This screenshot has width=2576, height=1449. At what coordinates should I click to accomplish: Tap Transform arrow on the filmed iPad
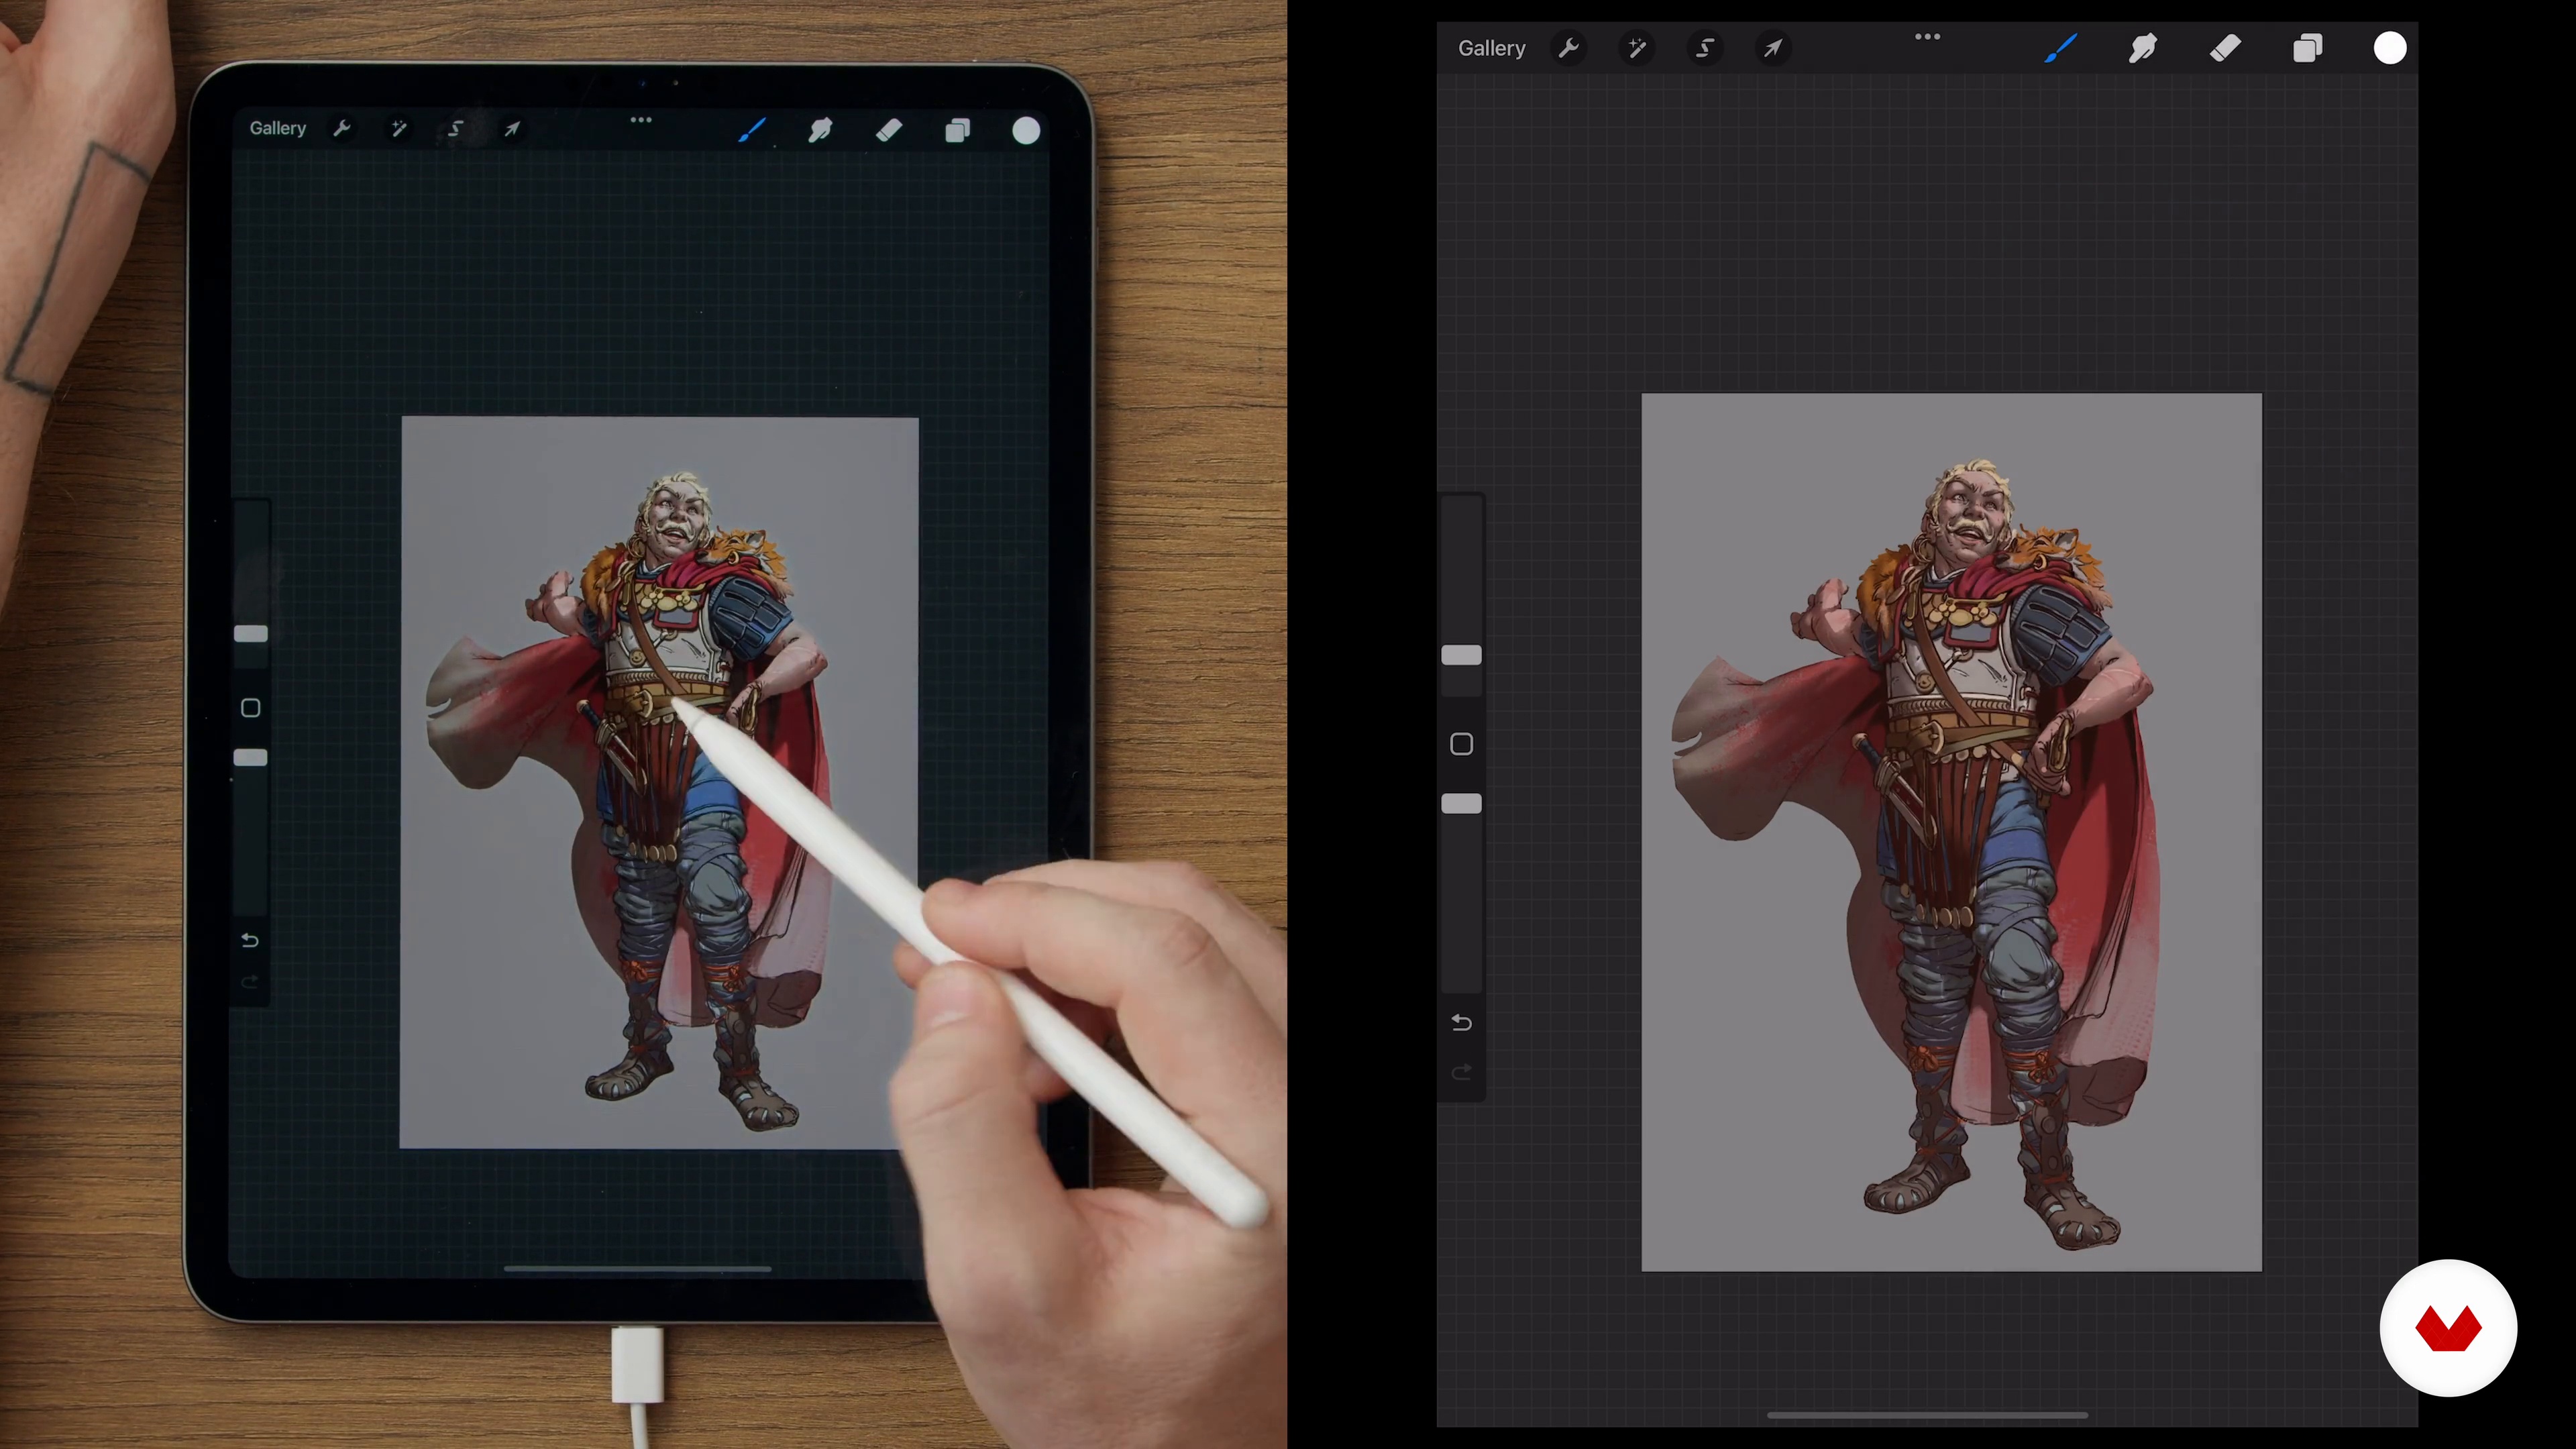click(x=512, y=129)
